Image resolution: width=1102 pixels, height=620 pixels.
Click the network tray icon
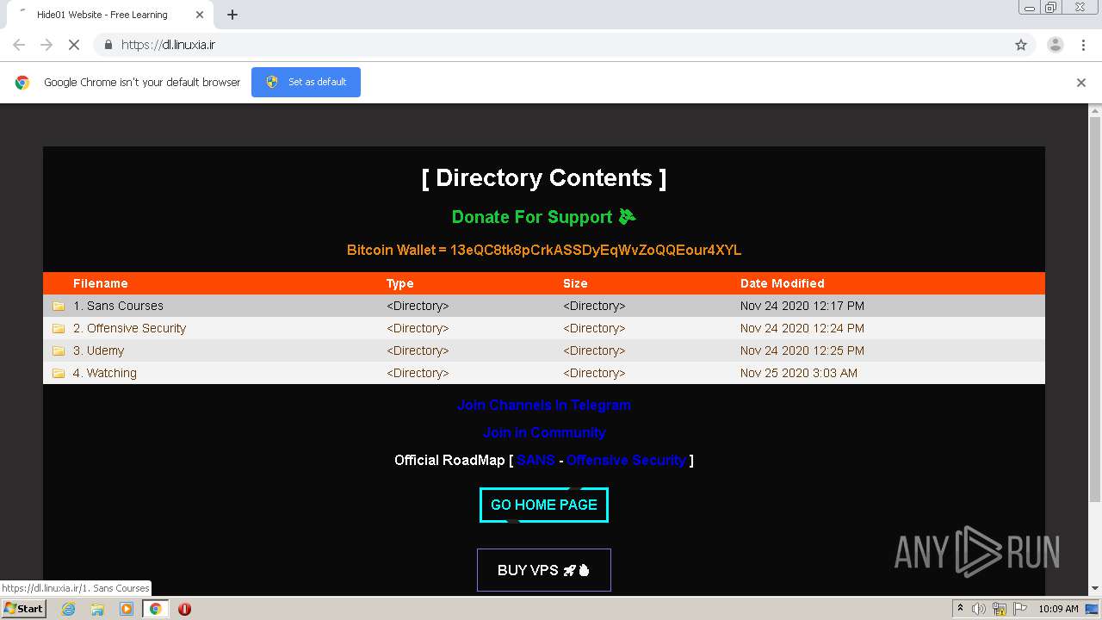(x=1000, y=609)
